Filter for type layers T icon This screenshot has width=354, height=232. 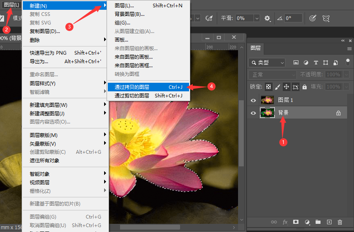(316, 63)
